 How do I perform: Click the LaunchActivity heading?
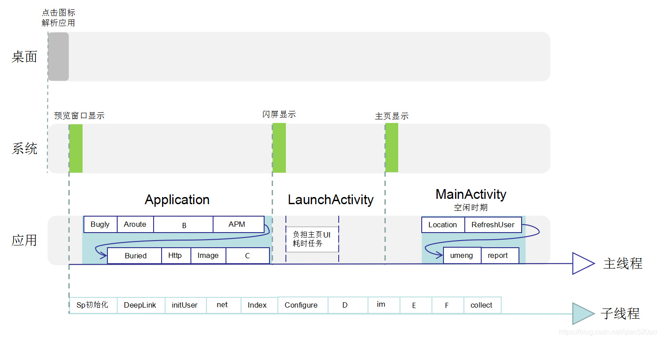click(x=331, y=200)
